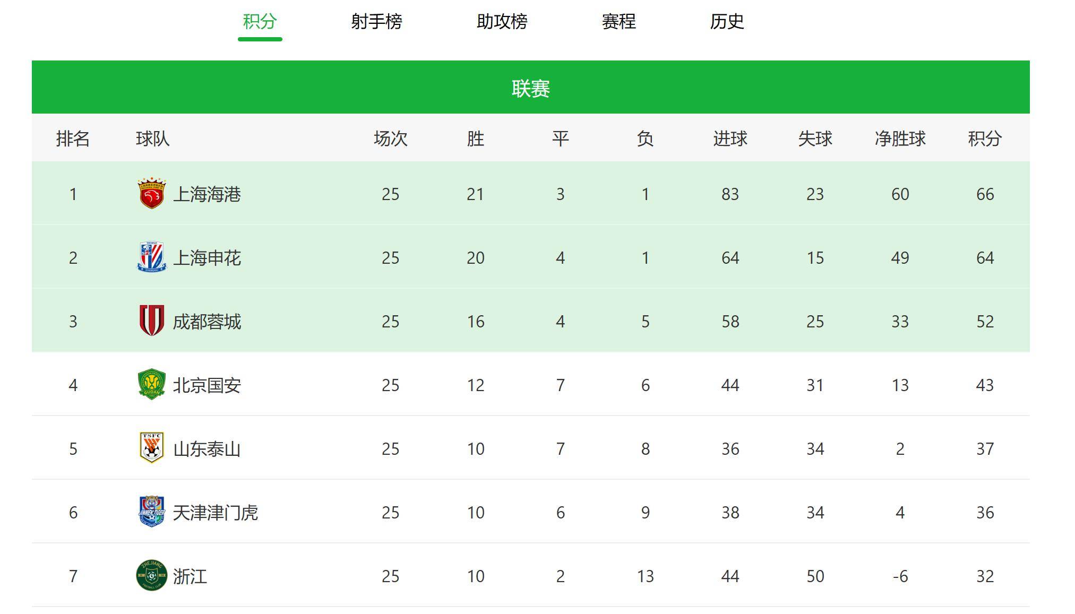Go to the 历史 tab
1075x614 pixels.
coord(727,22)
